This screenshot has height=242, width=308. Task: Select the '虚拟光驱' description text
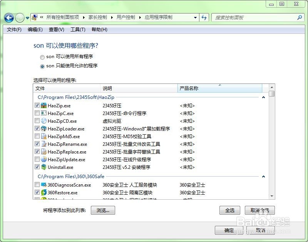112,121
